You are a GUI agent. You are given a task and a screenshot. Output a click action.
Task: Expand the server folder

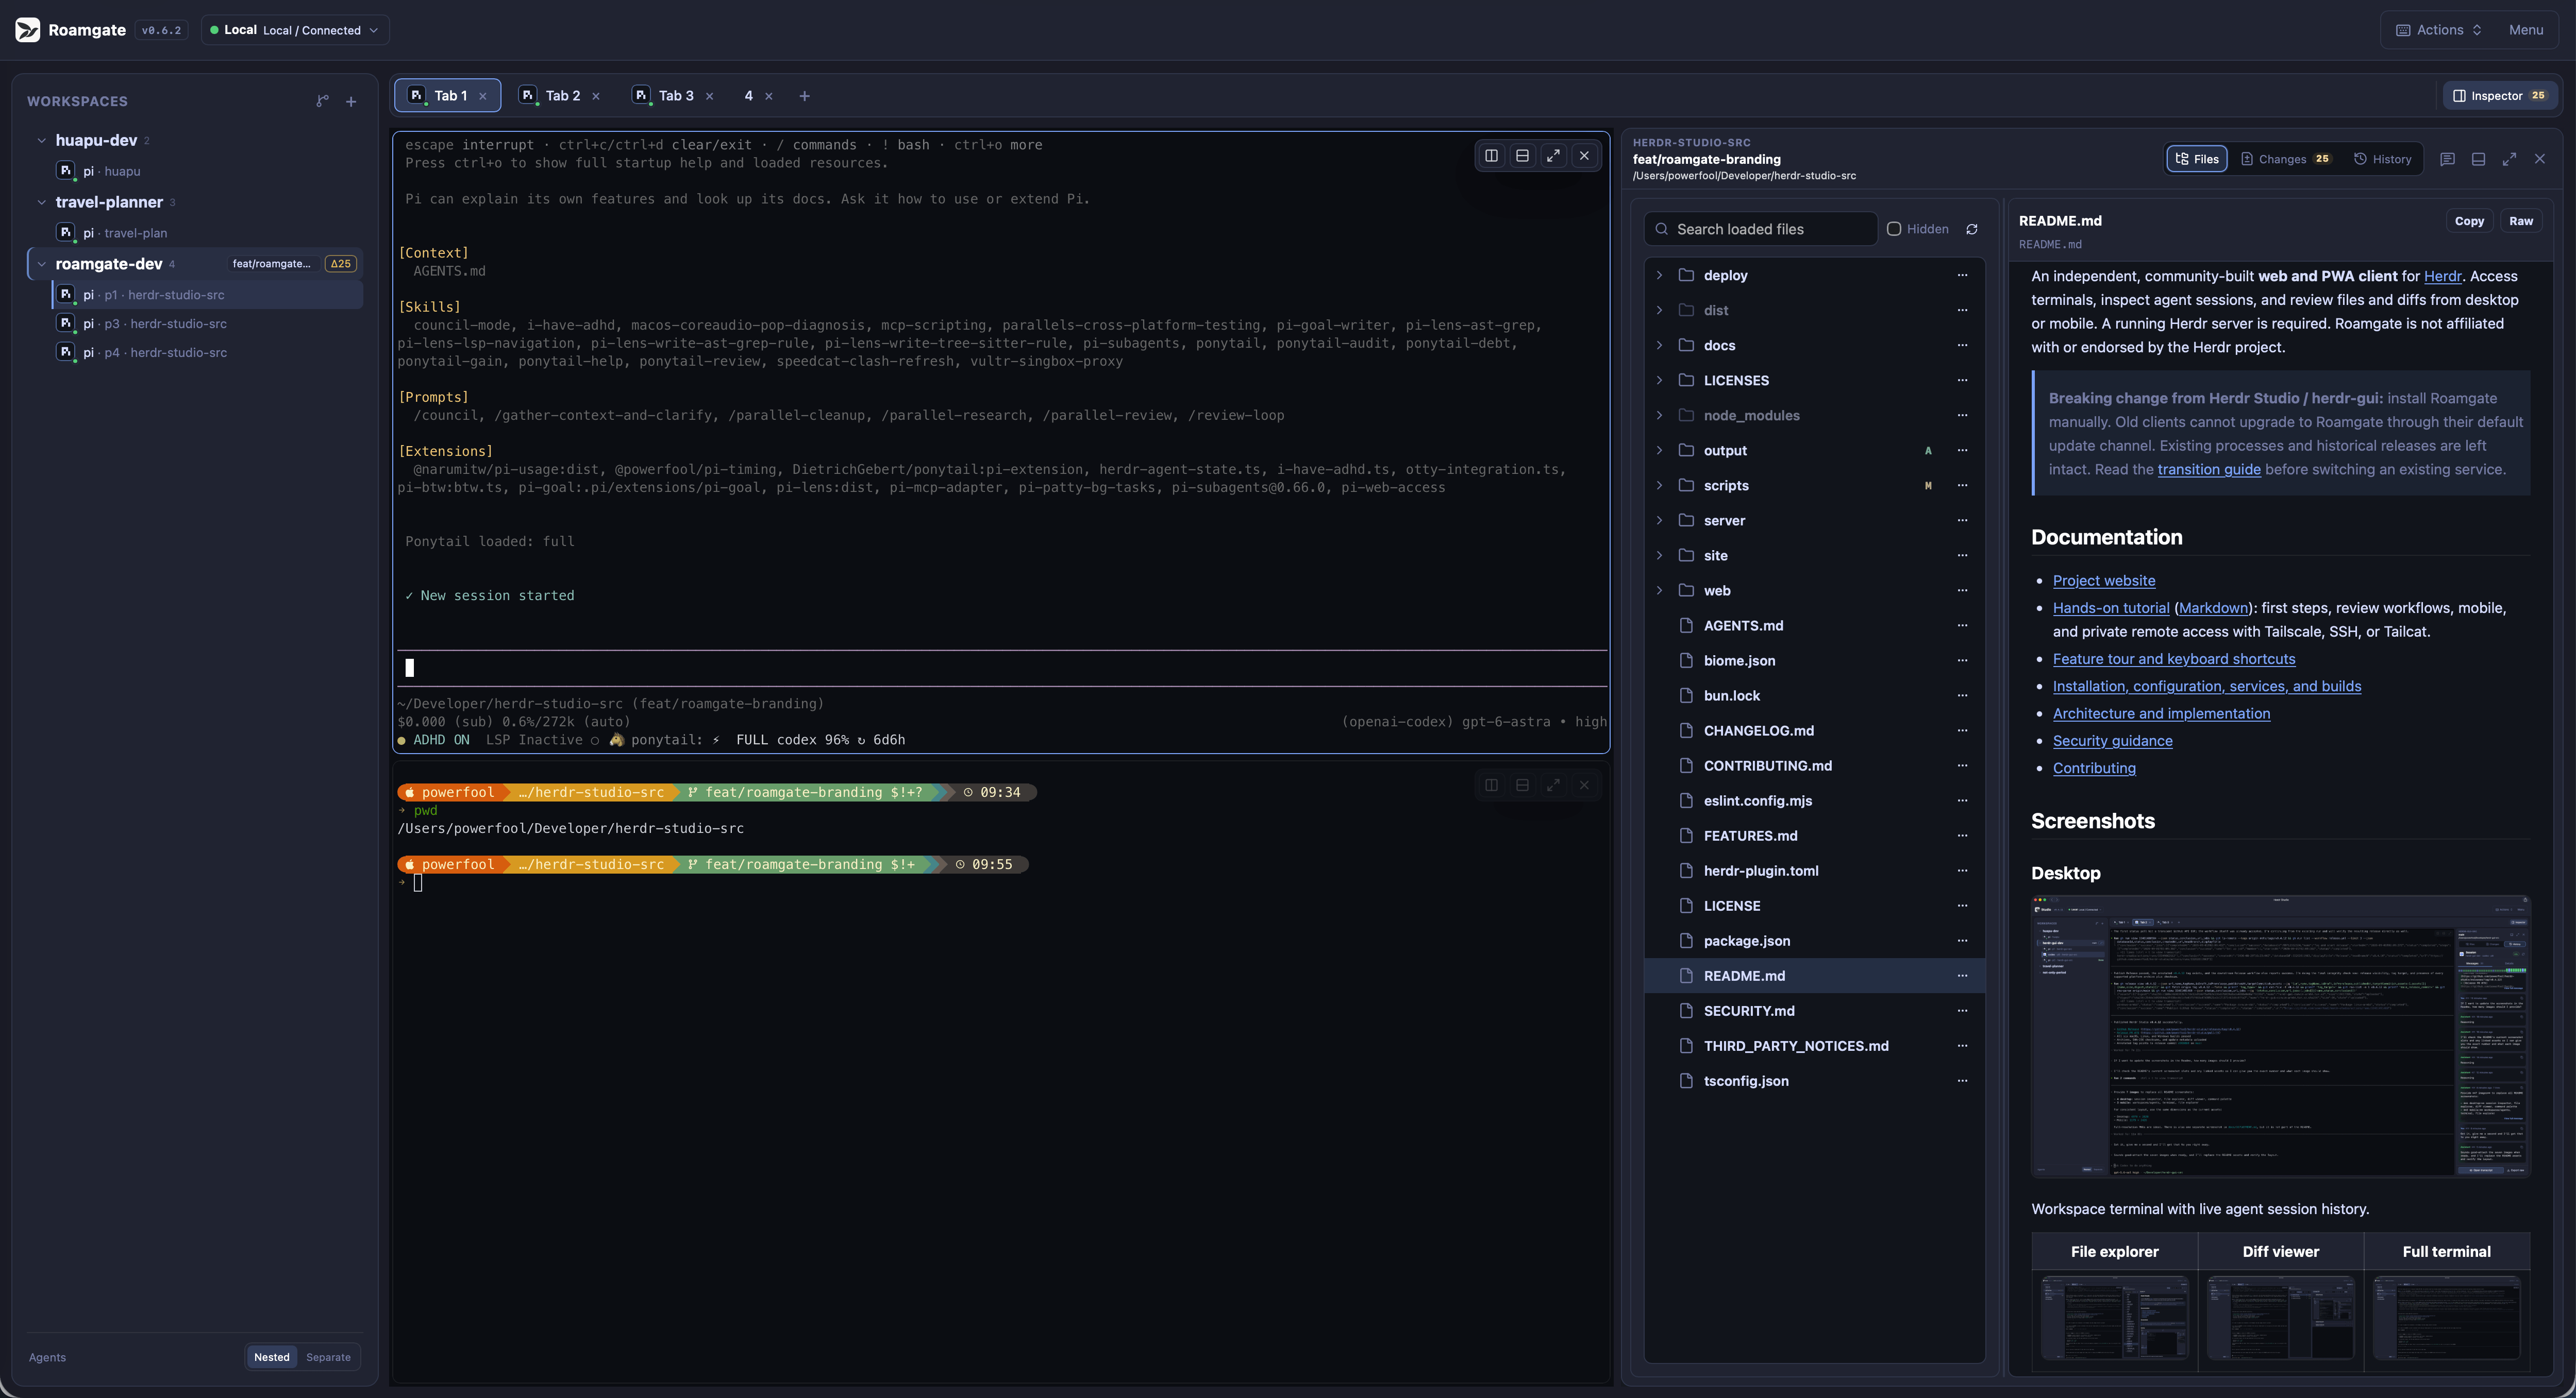pos(1660,521)
